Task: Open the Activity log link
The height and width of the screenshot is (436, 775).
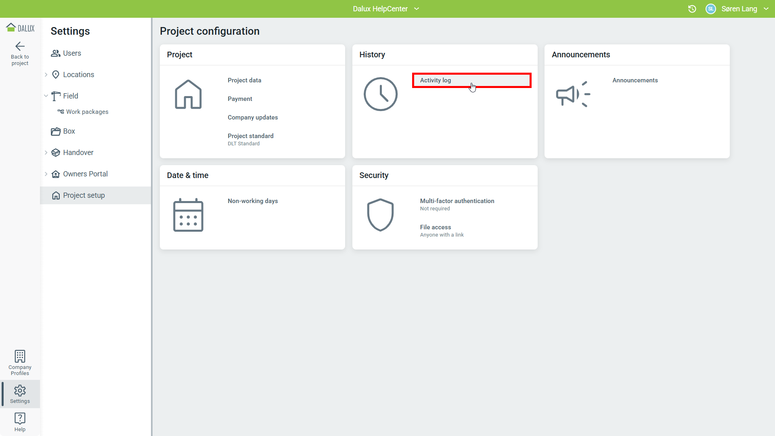Action: (436, 80)
